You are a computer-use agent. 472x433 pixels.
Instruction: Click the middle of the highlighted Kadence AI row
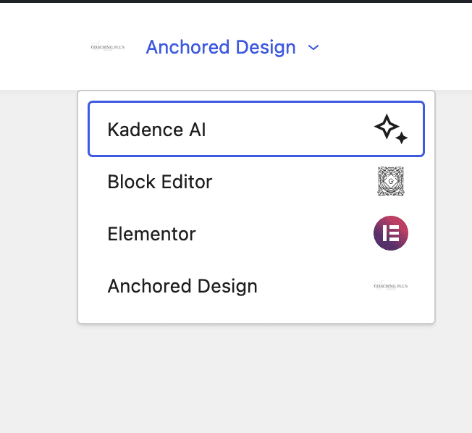[x=256, y=129]
